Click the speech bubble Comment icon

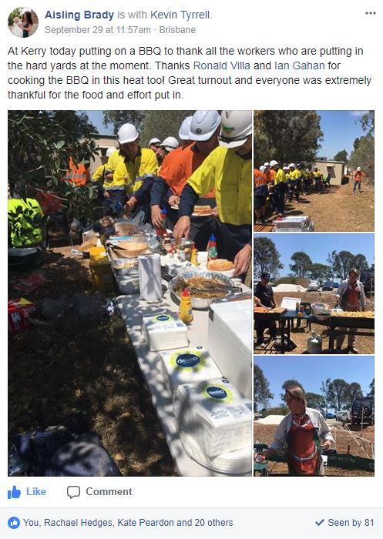point(73,492)
